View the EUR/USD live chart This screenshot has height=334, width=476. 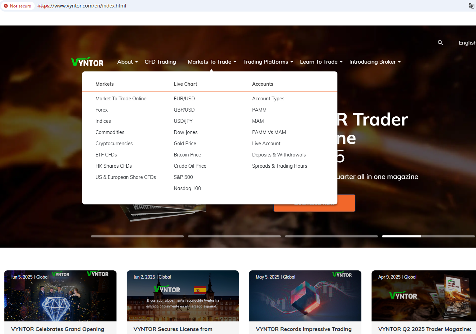184,99
